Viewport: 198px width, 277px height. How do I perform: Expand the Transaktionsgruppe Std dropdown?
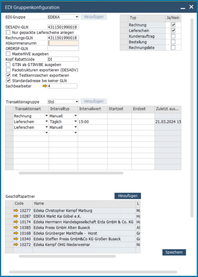(77, 102)
